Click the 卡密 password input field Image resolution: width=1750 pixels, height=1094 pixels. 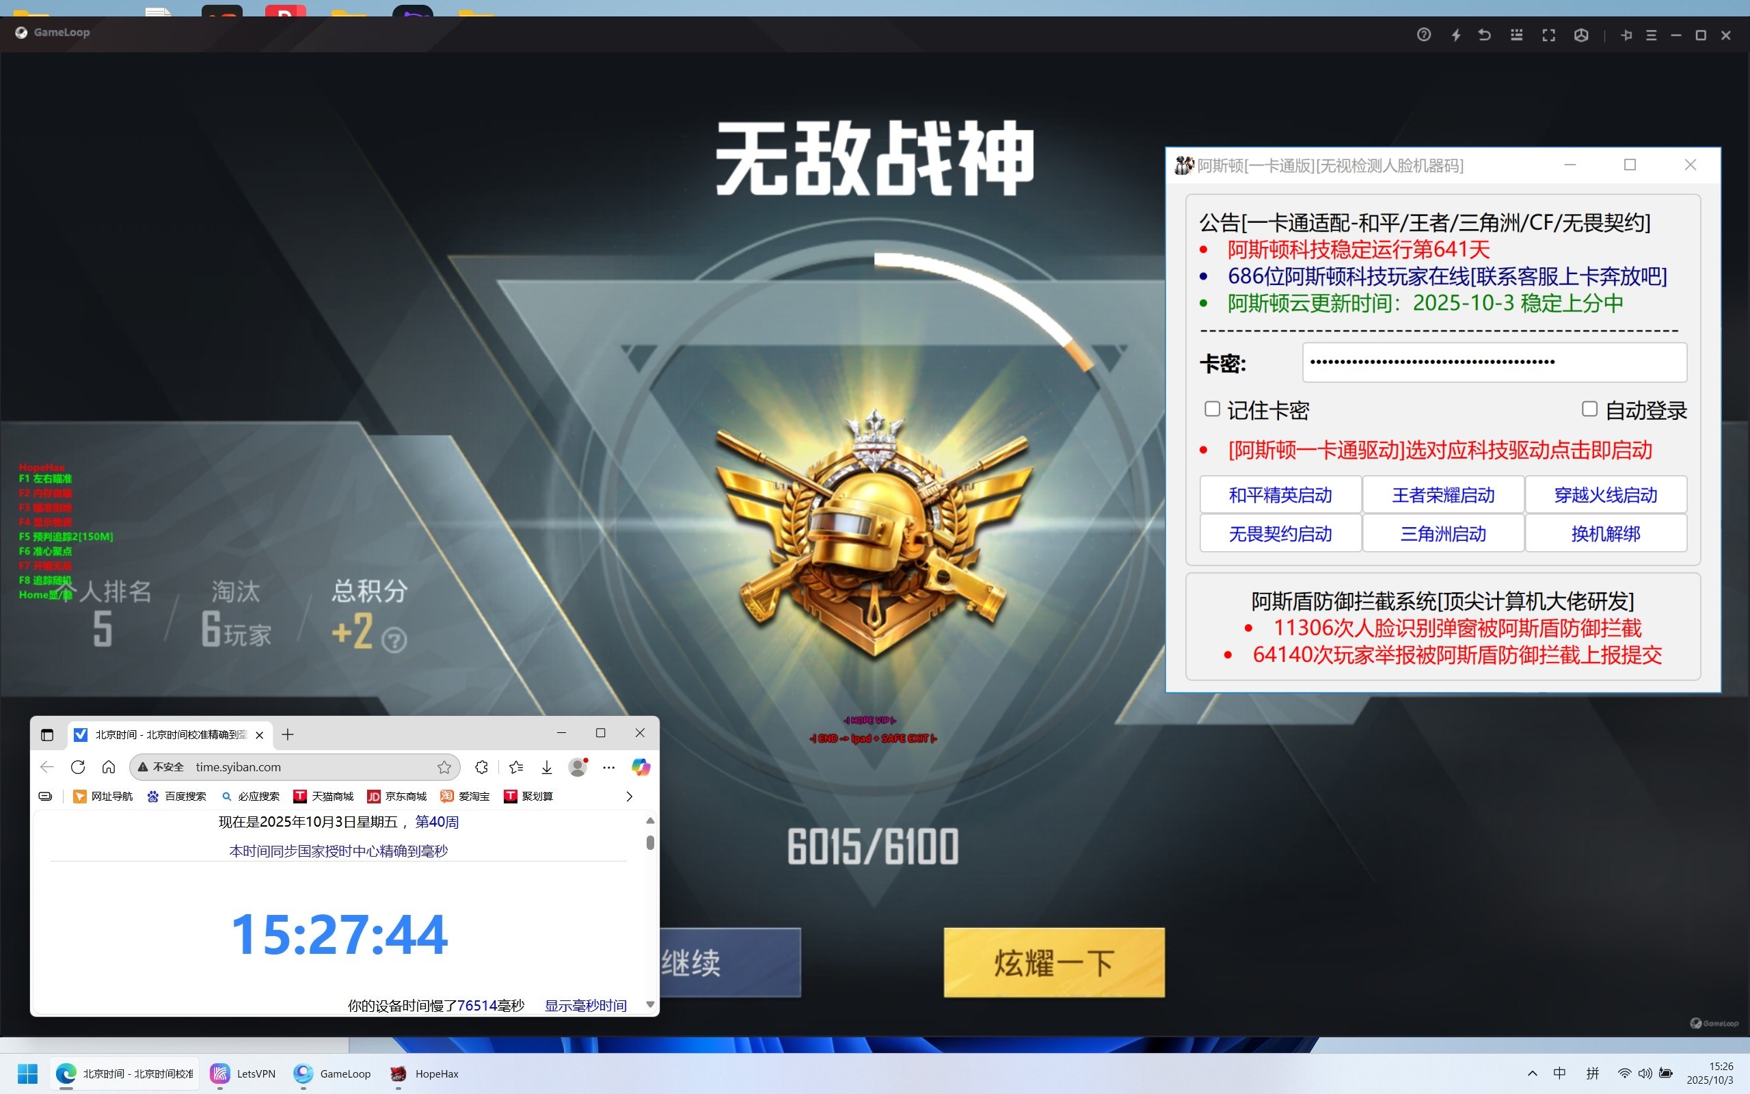pyautogui.click(x=1494, y=362)
